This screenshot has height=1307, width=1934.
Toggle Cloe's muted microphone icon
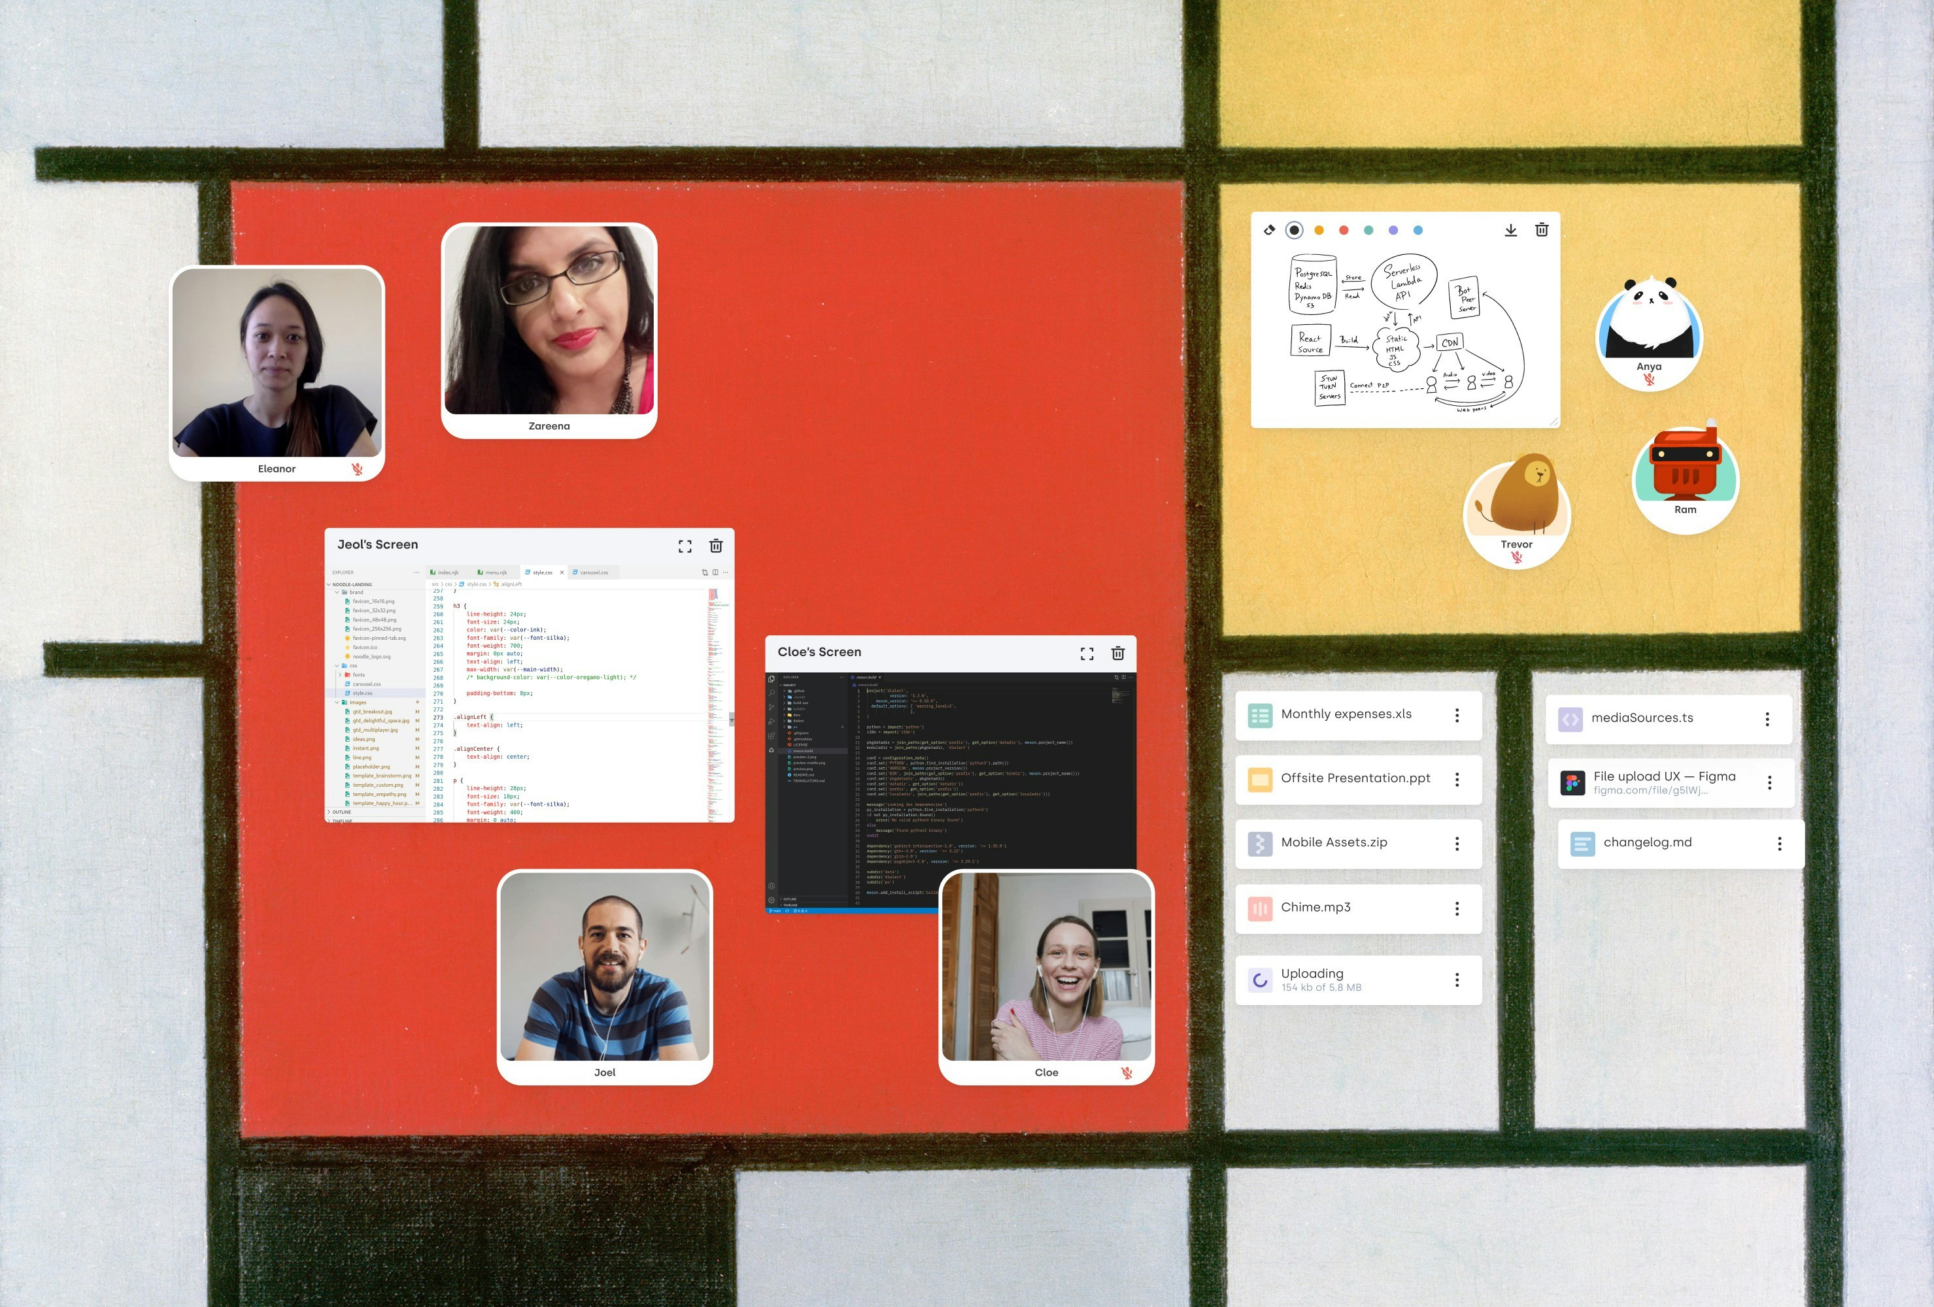1127,1073
